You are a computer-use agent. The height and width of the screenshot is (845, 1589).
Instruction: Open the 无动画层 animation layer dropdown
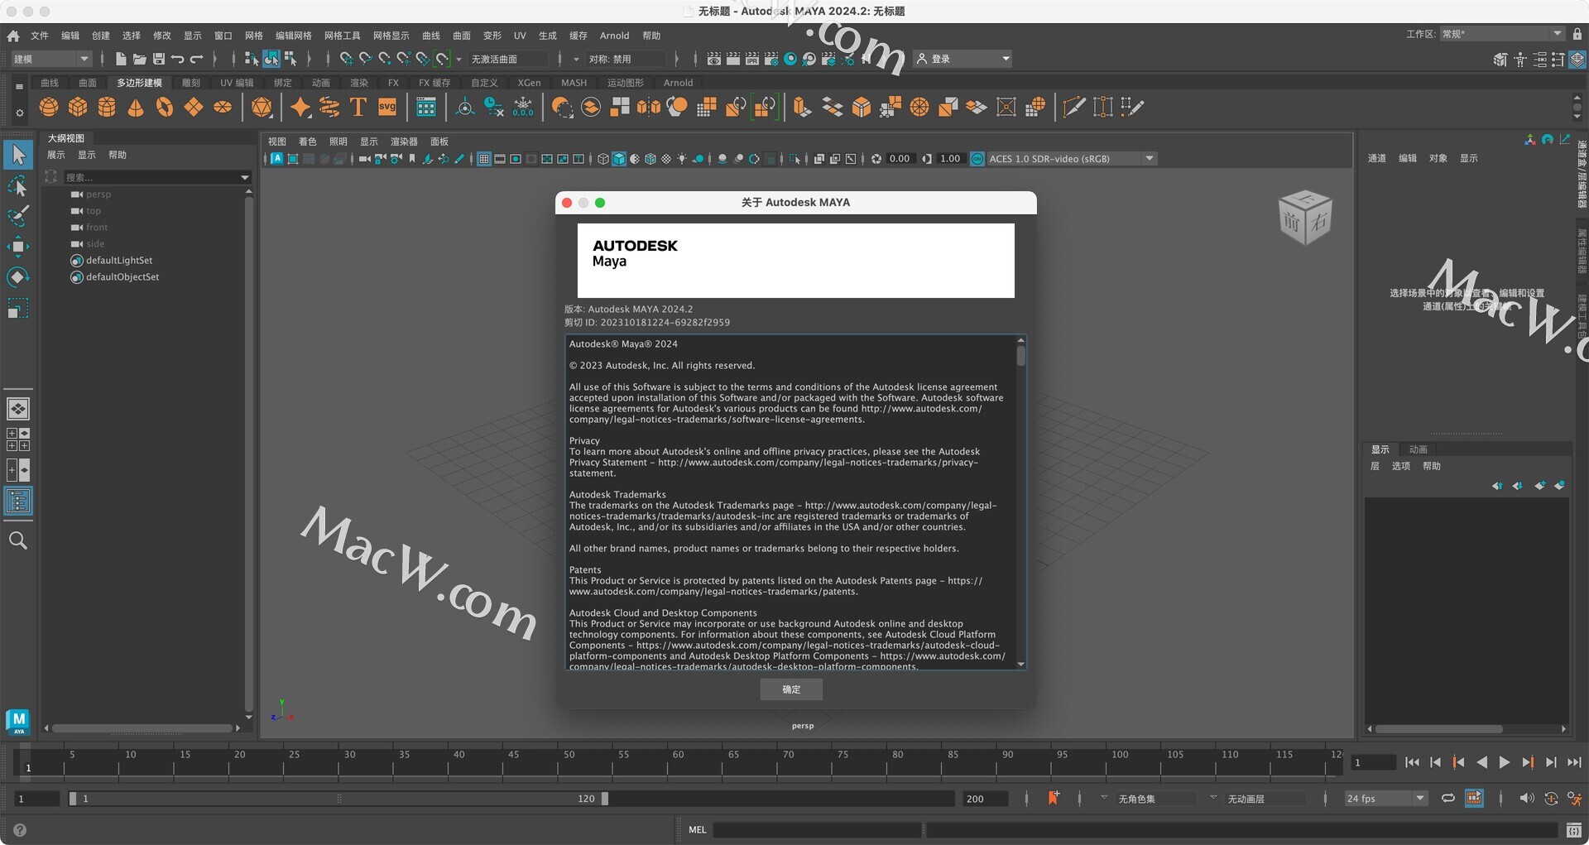coord(1213,798)
